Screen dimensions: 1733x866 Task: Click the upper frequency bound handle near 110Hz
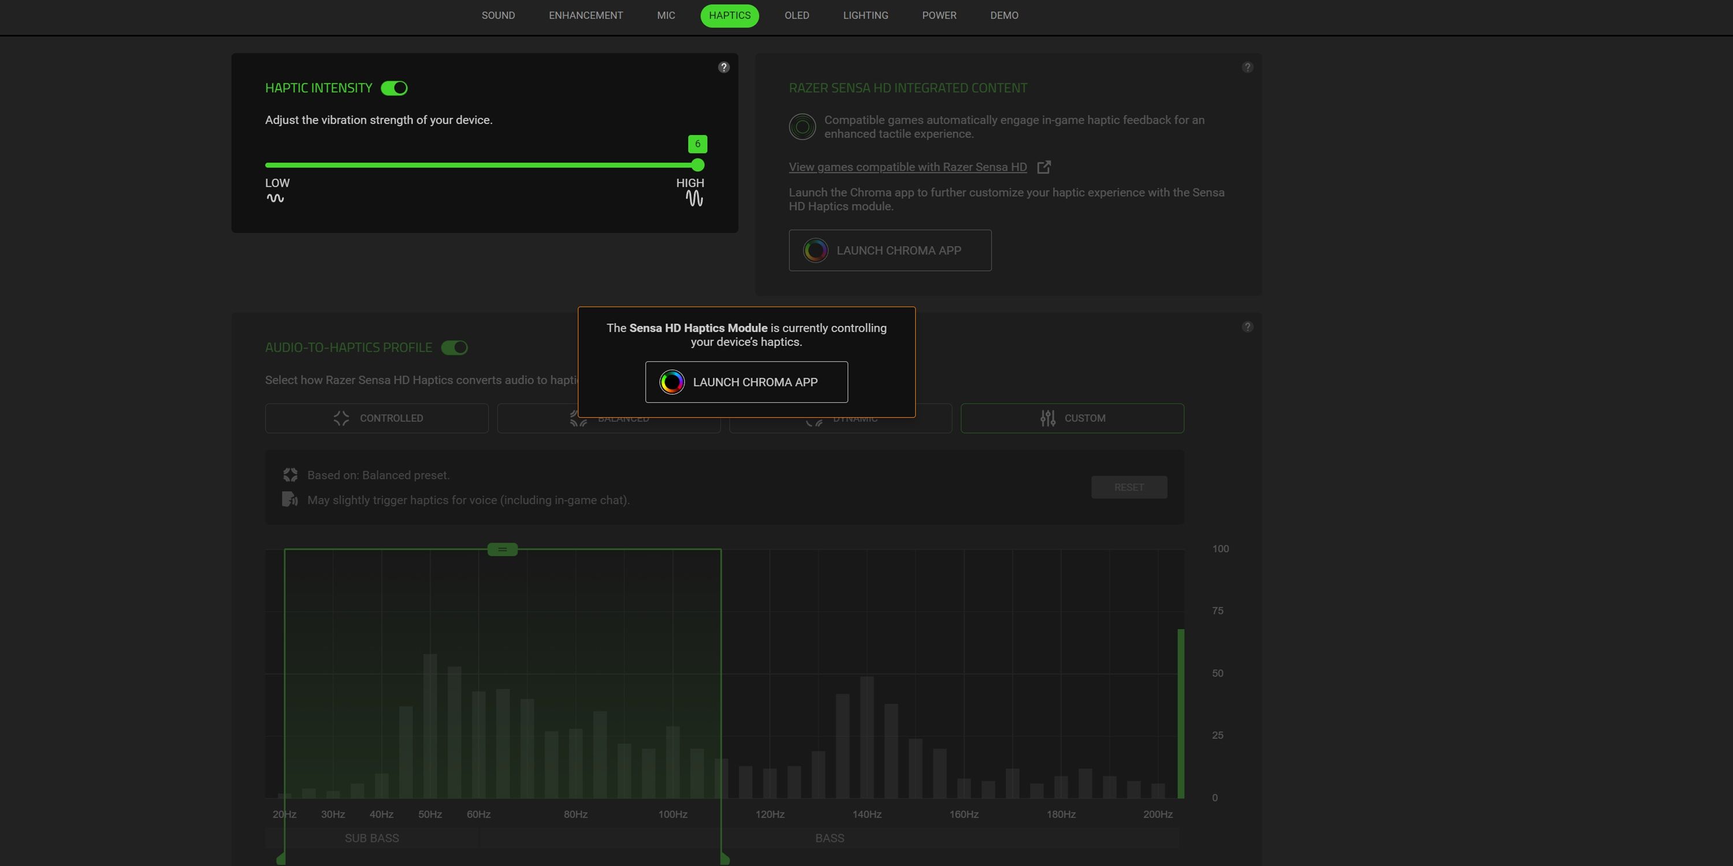coord(724,859)
